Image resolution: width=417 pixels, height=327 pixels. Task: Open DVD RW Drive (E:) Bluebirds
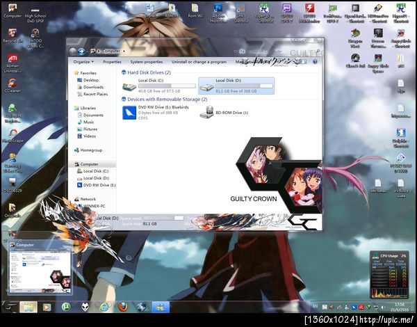pos(156,113)
